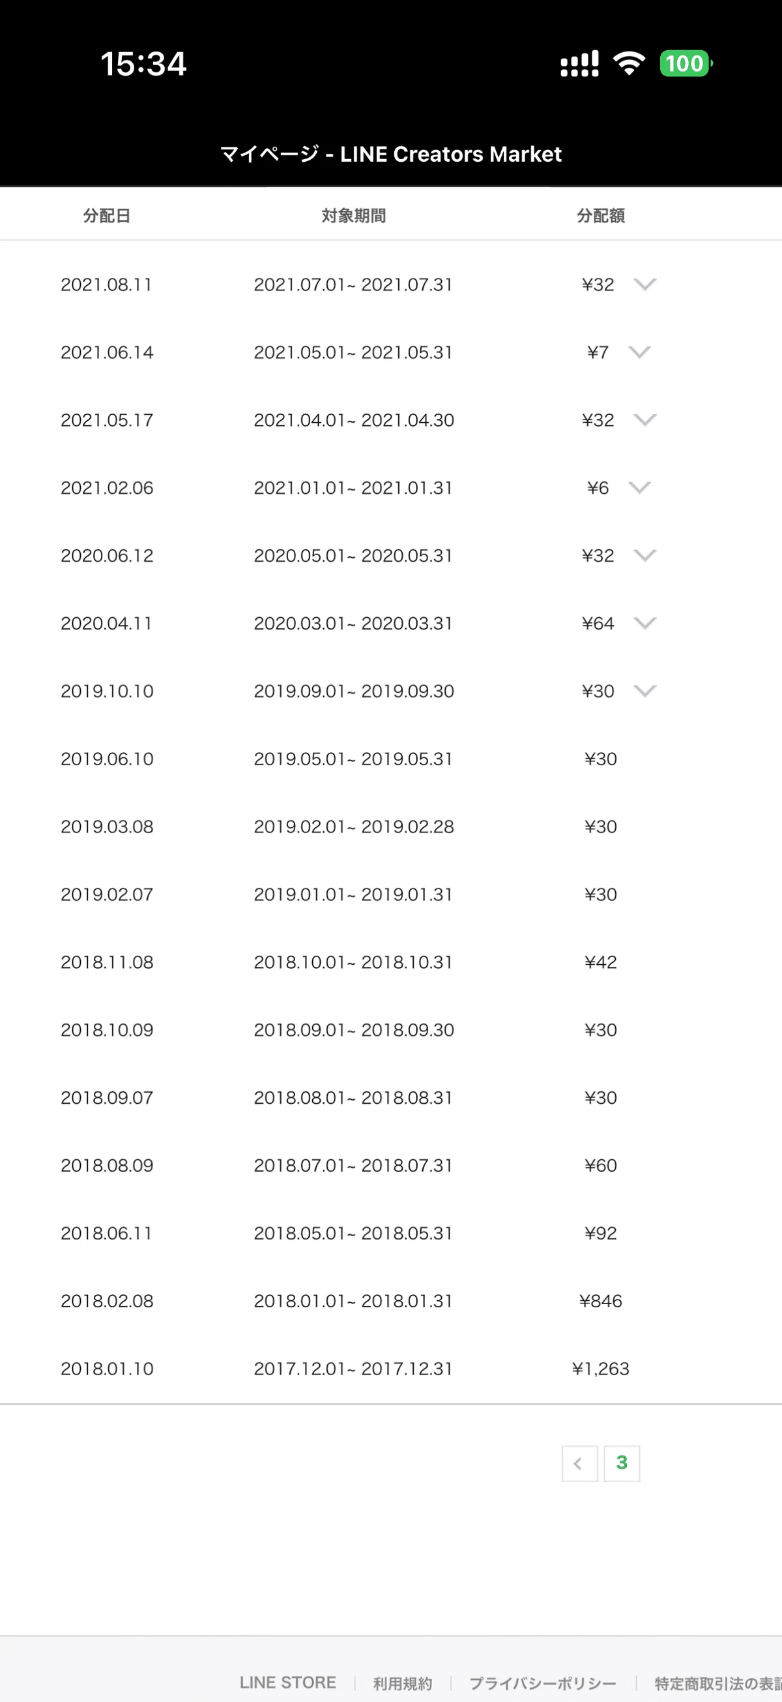Go to the previous page arrow
This screenshot has height=1702, width=782.
579,1463
